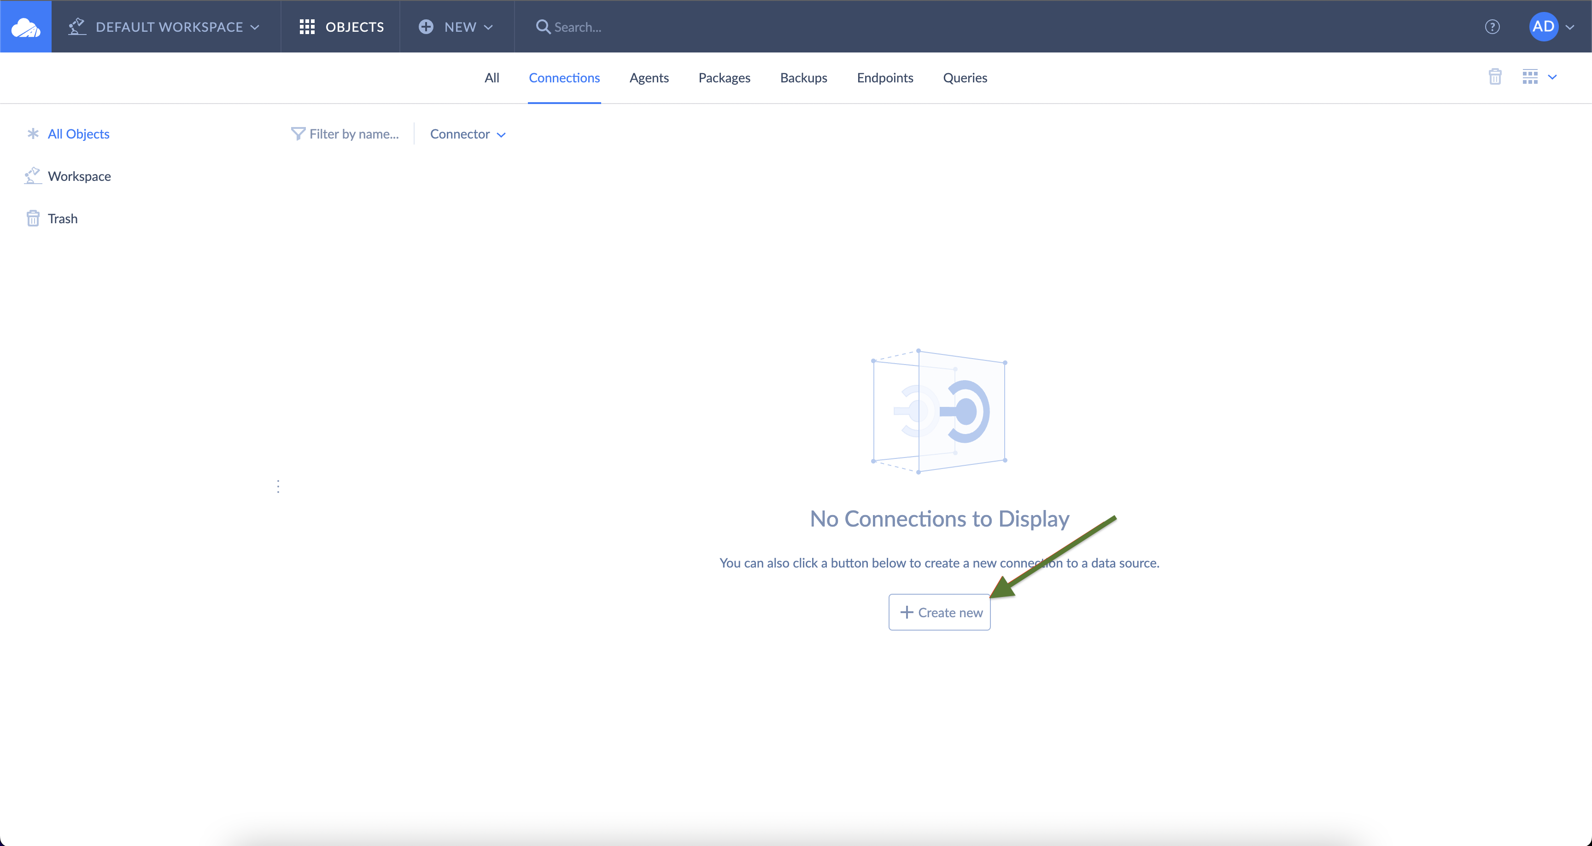The image size is (1592, 846).
Task: Click the Create new button
Action: [939, 612]
